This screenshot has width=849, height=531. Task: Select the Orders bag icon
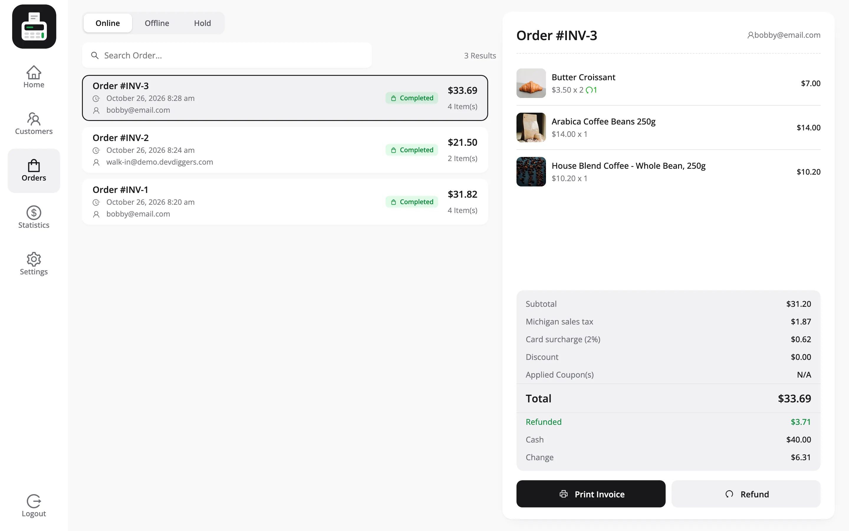34,165
